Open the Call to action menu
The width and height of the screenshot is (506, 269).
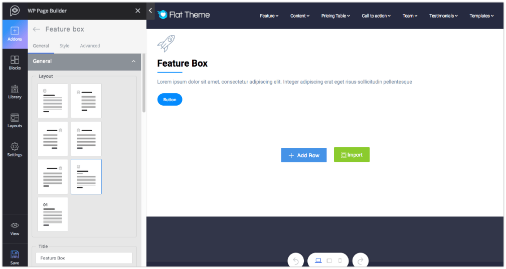tap(376, 16)
